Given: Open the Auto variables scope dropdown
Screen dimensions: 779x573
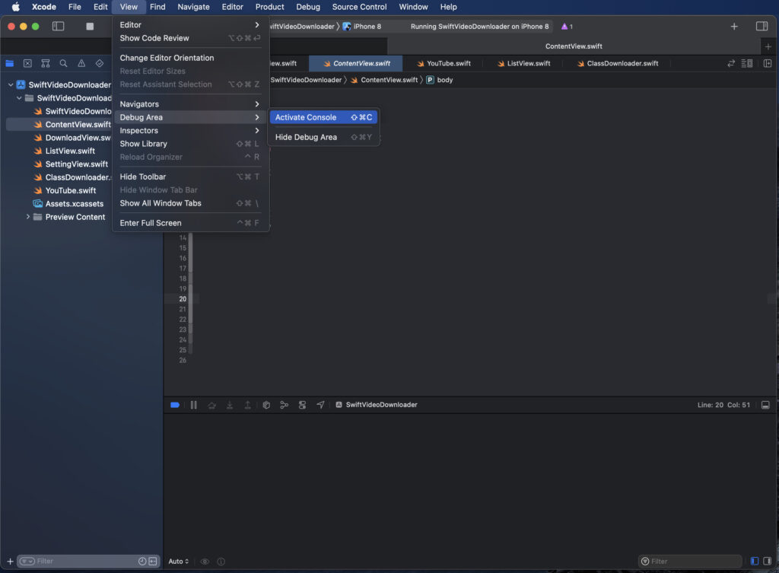Looking at the screenshot, I should [178, 562].
